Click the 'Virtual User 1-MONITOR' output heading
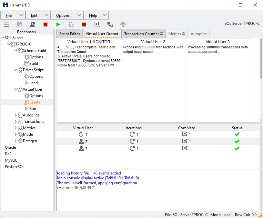The image size is (263, 218). (89, 42)
